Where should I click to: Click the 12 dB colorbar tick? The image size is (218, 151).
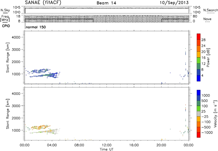pos(203,64)
